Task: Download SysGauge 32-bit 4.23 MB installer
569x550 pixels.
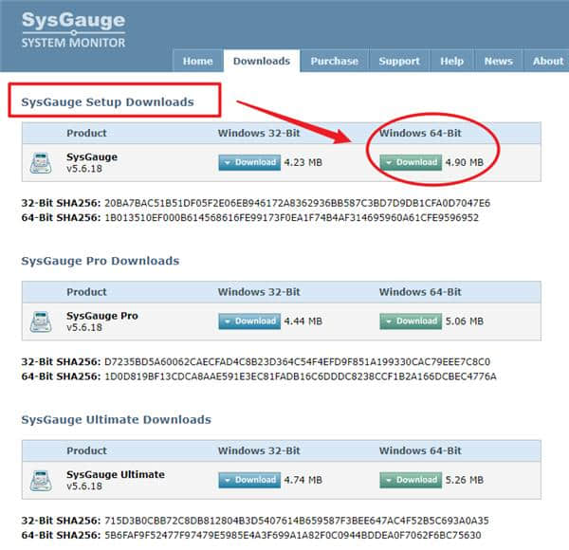Action: tap(248, 162)
